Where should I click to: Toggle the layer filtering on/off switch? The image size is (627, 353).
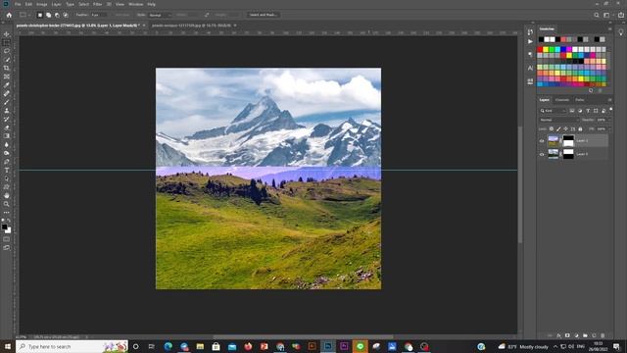610,109
